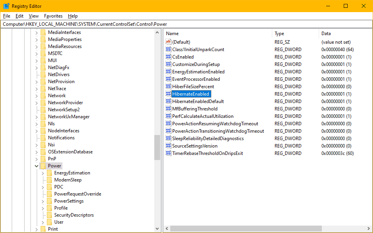373x233 pixels.
Task: Click the ab string icon beside (Default)
Action: (169, 42)
